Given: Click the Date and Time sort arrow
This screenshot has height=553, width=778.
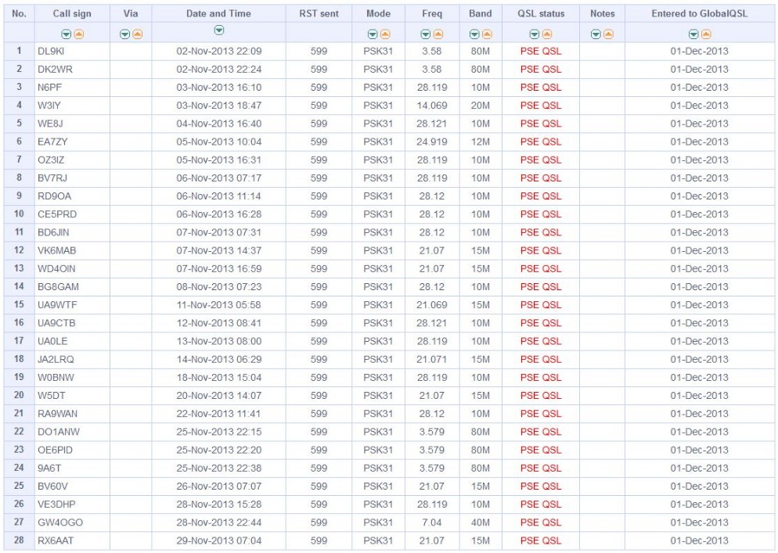Looking at the screenshot, I should coord(219,31).
